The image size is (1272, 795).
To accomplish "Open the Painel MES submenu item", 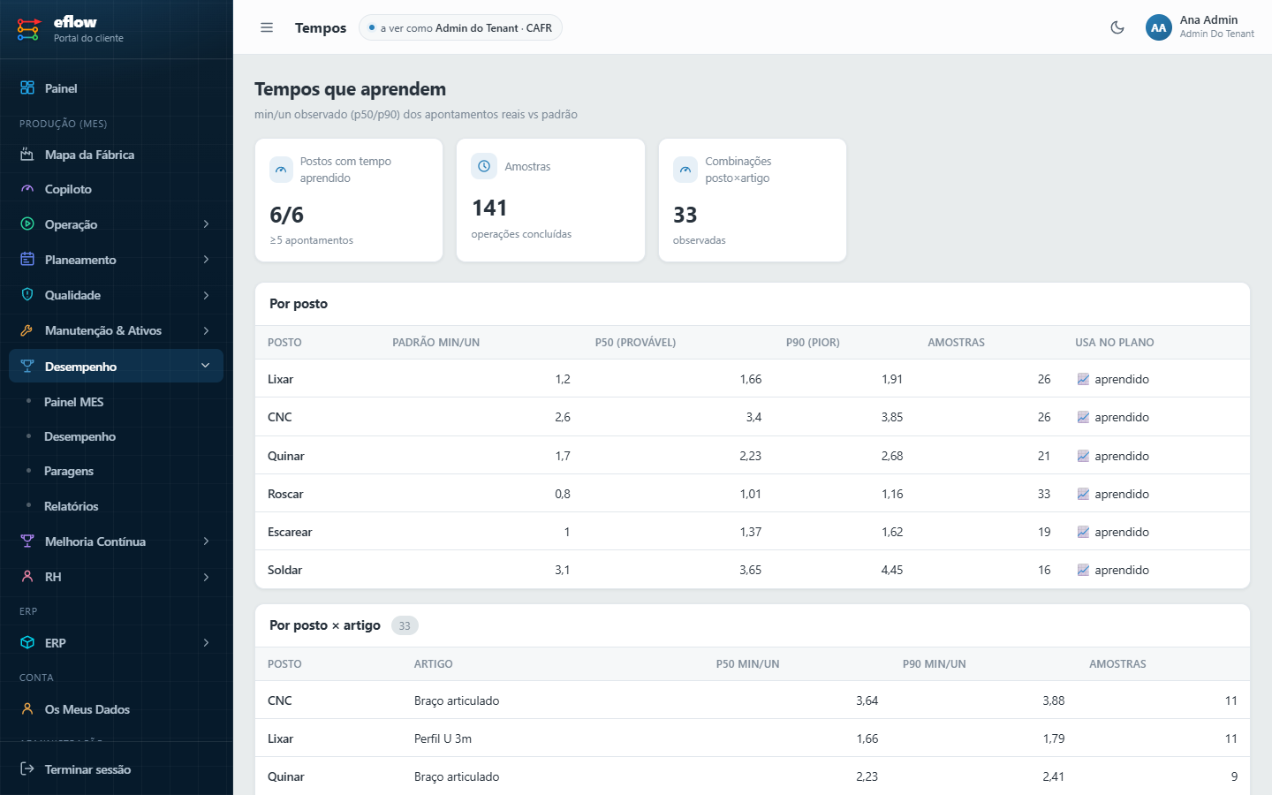I will coord(73,402).
